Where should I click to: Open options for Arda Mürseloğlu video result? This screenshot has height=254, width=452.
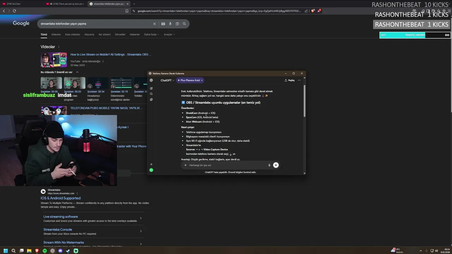tap(103, 61)
